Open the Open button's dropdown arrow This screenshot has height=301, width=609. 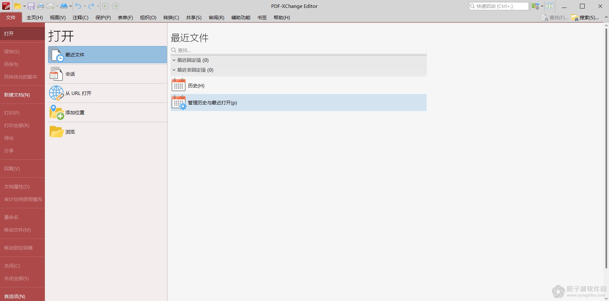(x=24, y=6)
